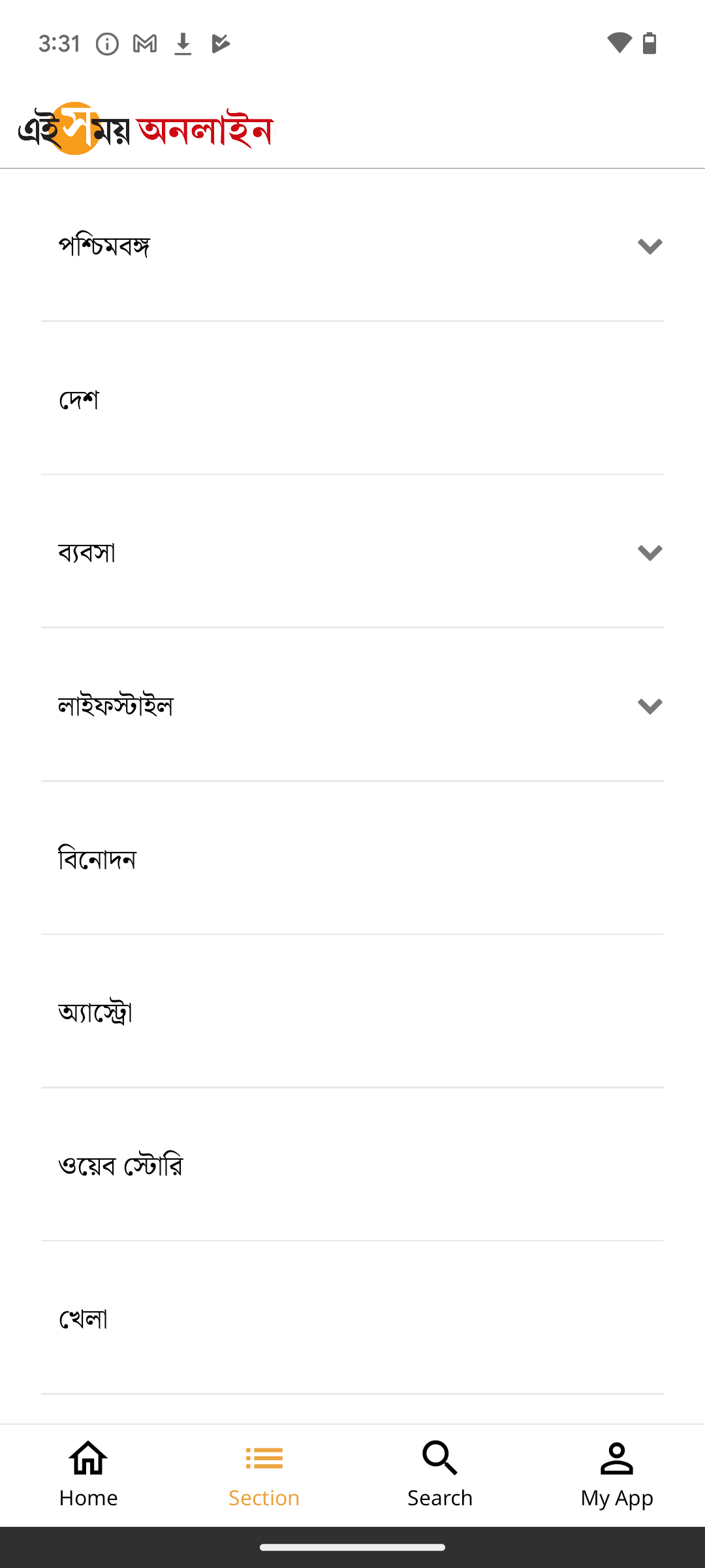Open the ওয়েব স্টোরি section

(352, 1166)
